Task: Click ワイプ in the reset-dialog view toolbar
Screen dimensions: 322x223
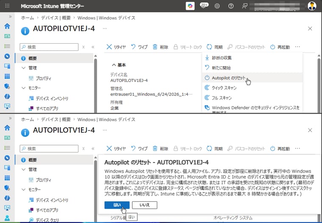Action: pos(139,149)
